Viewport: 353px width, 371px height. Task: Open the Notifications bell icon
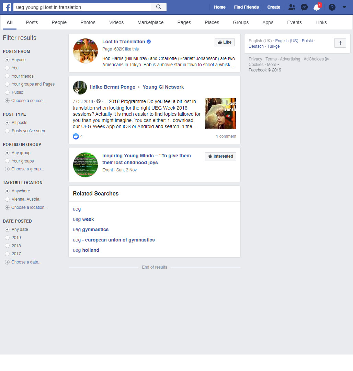click(x=317, y=7)
